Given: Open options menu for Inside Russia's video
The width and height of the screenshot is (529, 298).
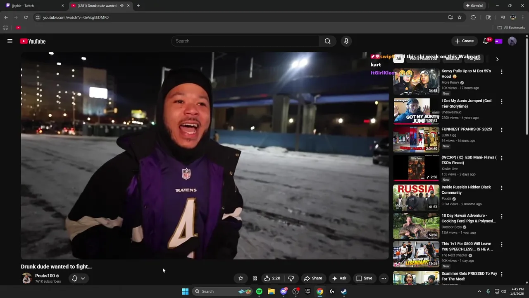Looking at the screenshot, I should pyautogui.click(x=502, y=188).
